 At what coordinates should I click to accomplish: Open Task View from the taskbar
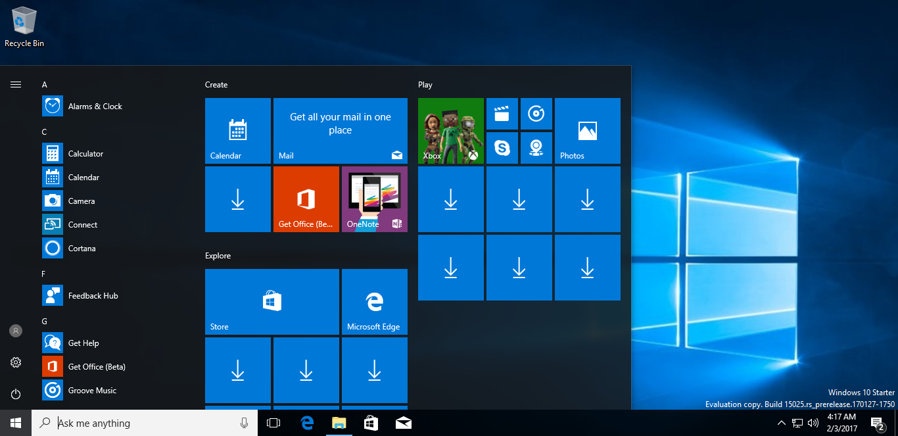[273, 423]
